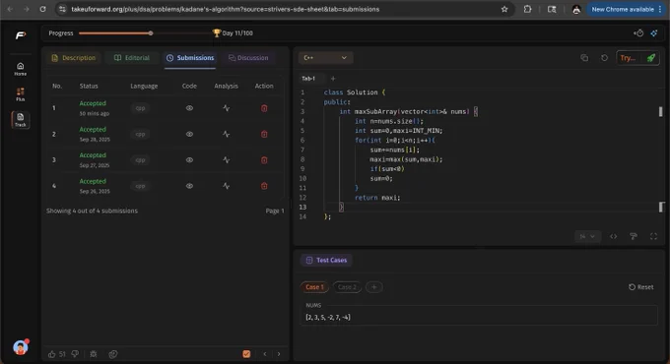
Task: Open the Track section in the sidebar
Action: (20, 120)
